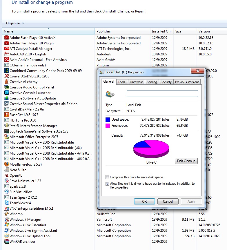
Task: Select the TeamSpeak 2 RC2 entry
Action: [x=23, y=198]
